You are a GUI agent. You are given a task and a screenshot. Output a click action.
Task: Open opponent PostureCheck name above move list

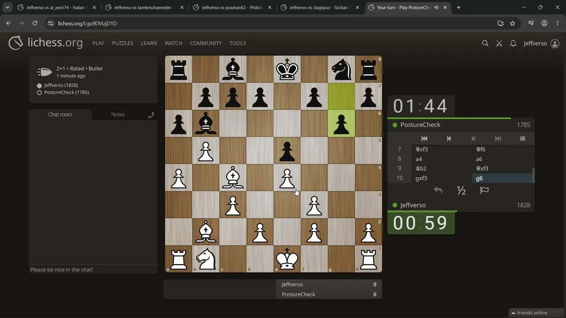pyautogui.click(x=420, y=125)
